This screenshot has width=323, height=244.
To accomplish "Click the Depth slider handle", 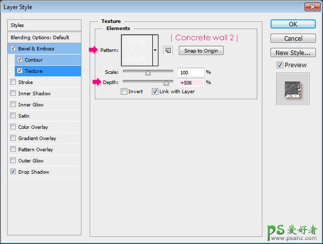I will (166, 83).
